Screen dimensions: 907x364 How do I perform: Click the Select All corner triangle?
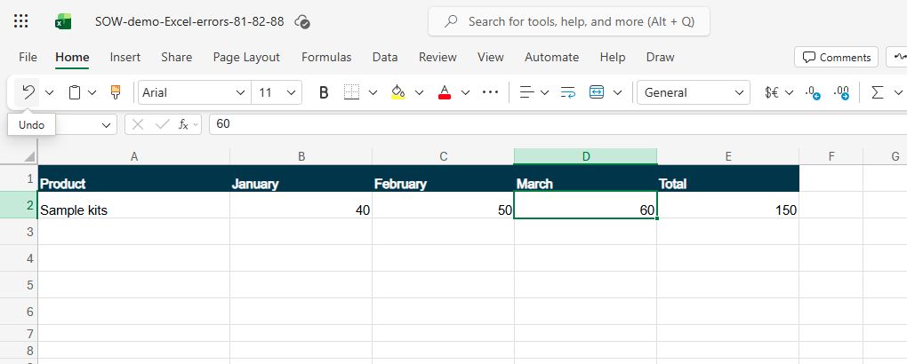(29, 156)
